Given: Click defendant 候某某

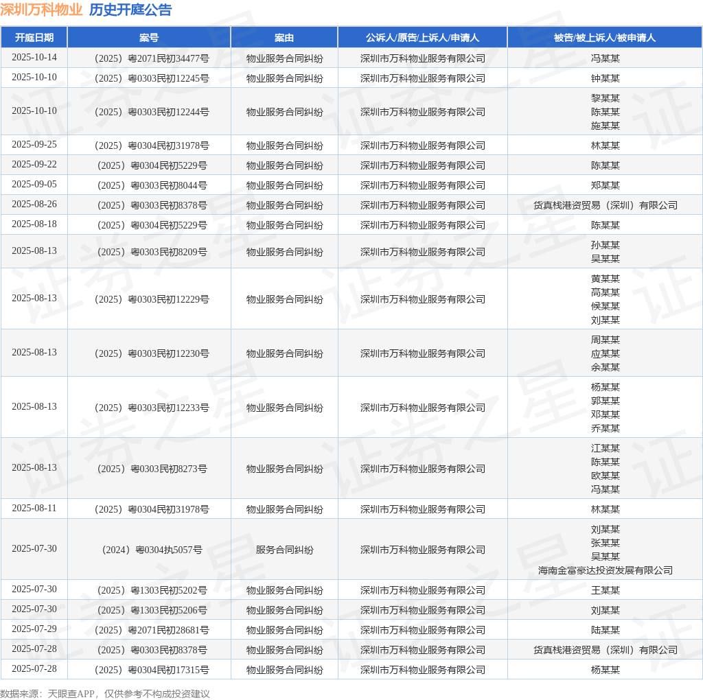Looking at the screenshot, I should 606,306.
